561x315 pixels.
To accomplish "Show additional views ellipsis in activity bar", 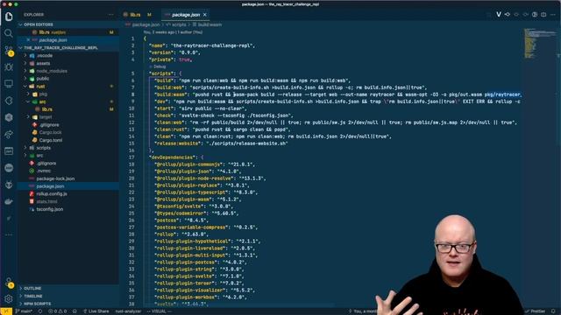I will [x=9, y=234].
